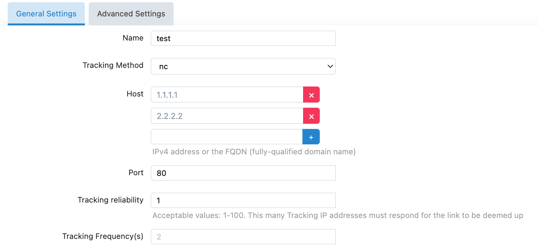Image resolution: width=538 pixels, height=245 pixels.
Task: Switch to the Advanced Settings tab
Action: click(131, 14)
